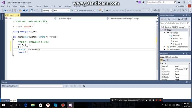The image size is (192, 108).
Task: Open the JOHN BELL account menu
Action: 181,6
